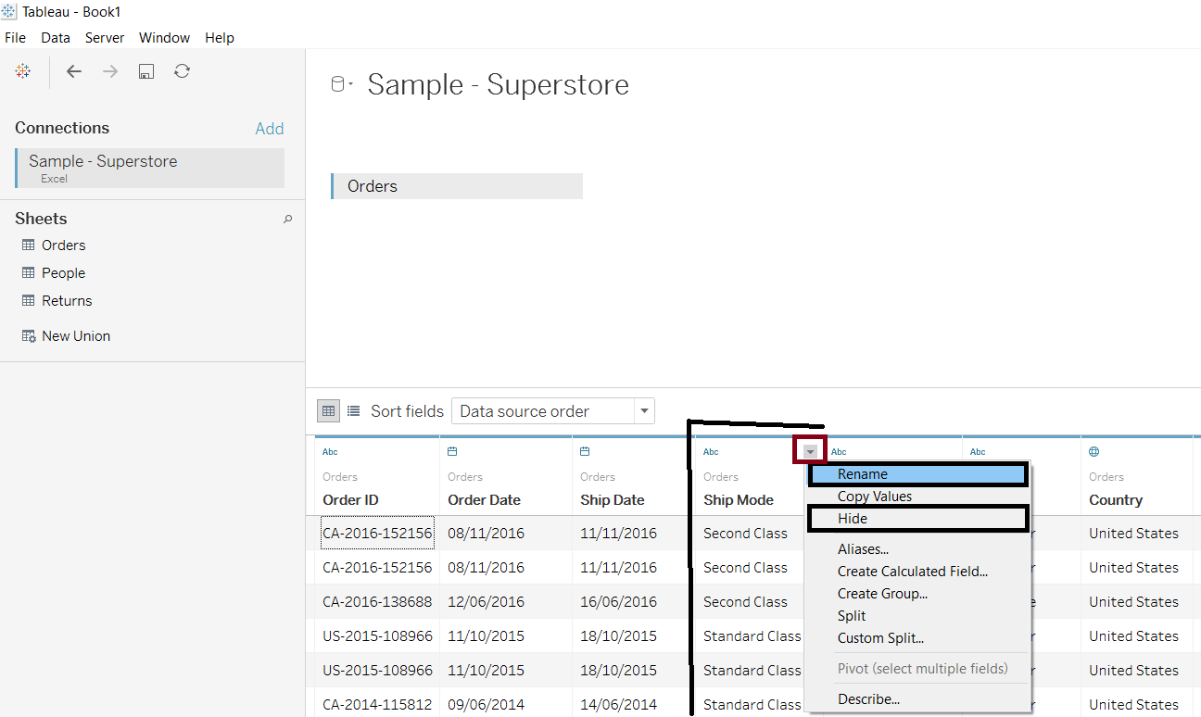Select the Sample - Superstore connection
This screenshot has width=1201, height=717.
tap(150, 168)
